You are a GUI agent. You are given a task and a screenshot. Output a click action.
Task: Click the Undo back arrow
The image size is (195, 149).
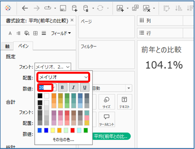25,8
